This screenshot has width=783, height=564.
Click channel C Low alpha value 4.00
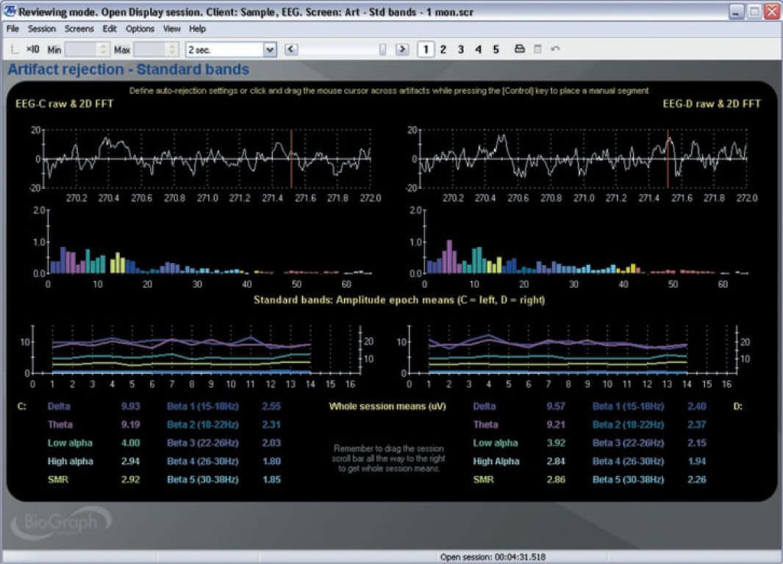pos(130,443)
